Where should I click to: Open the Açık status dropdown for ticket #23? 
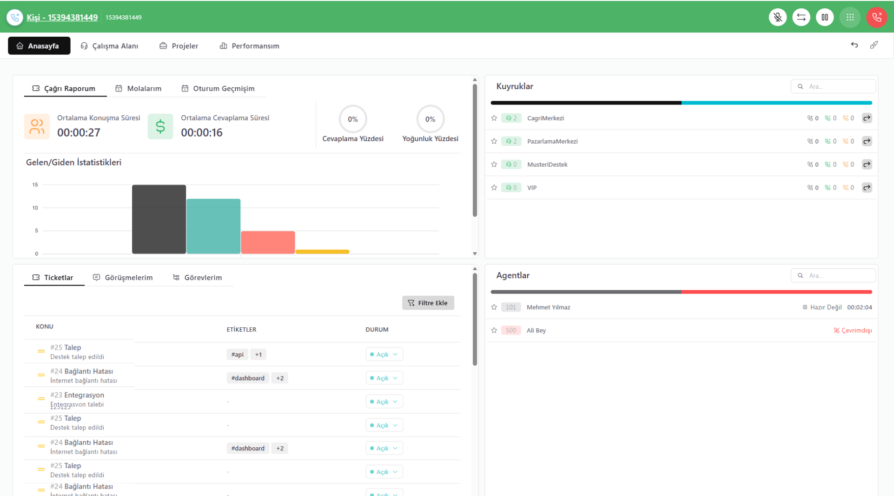pyautogui.click(x=384, y=402)
